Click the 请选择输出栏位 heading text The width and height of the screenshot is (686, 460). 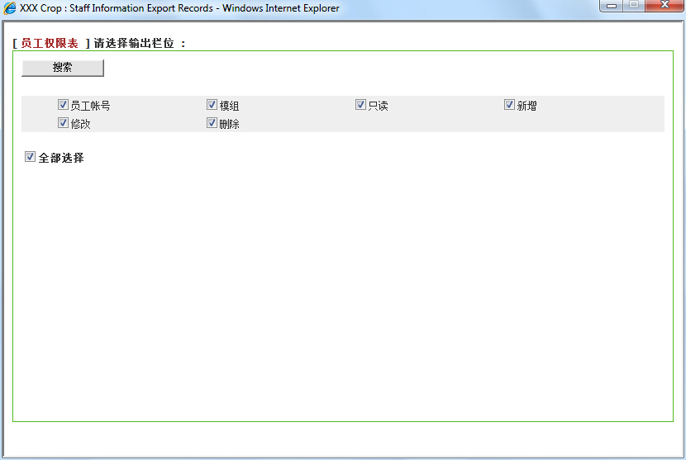coord(134,43)
